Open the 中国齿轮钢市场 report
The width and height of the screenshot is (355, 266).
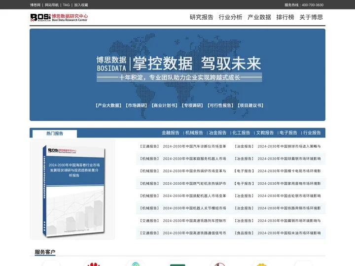pyautogui.click(x=289, y=196)
